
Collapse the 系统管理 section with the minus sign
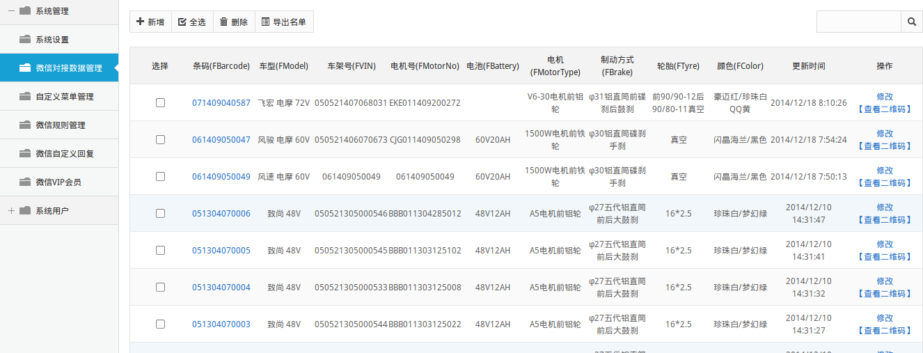point(11,11)
